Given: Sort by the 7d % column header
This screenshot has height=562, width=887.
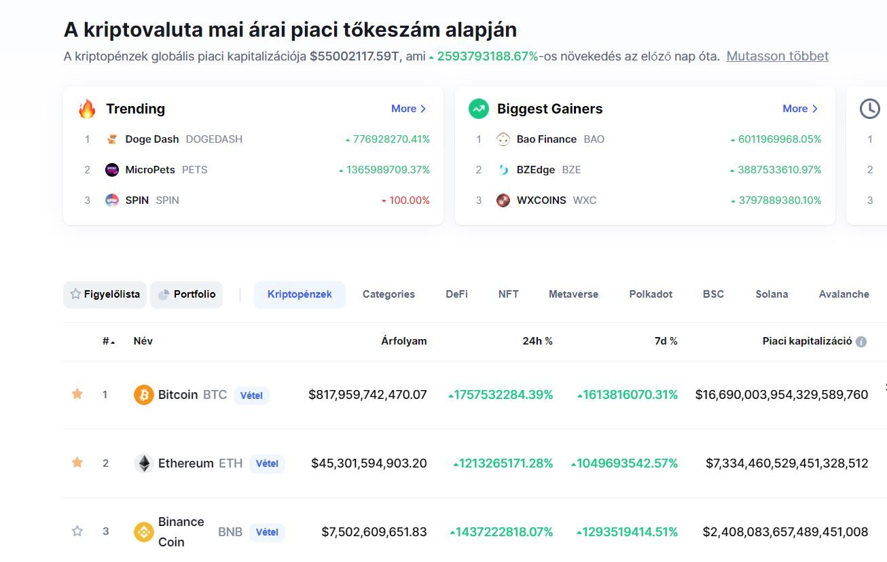Looking at the screenshot, I should tap(666, 341).
